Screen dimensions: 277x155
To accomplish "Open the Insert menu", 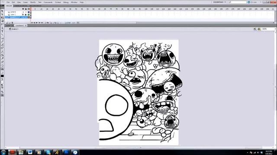I will pos(26,2).
